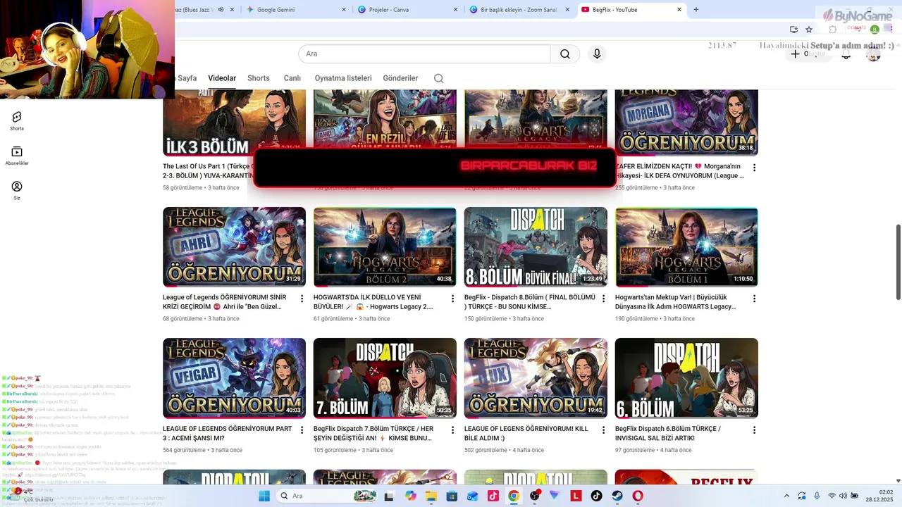
Task: Open options for Dispatch 7.Bölüm video
Action: click(x=452, y=430)
